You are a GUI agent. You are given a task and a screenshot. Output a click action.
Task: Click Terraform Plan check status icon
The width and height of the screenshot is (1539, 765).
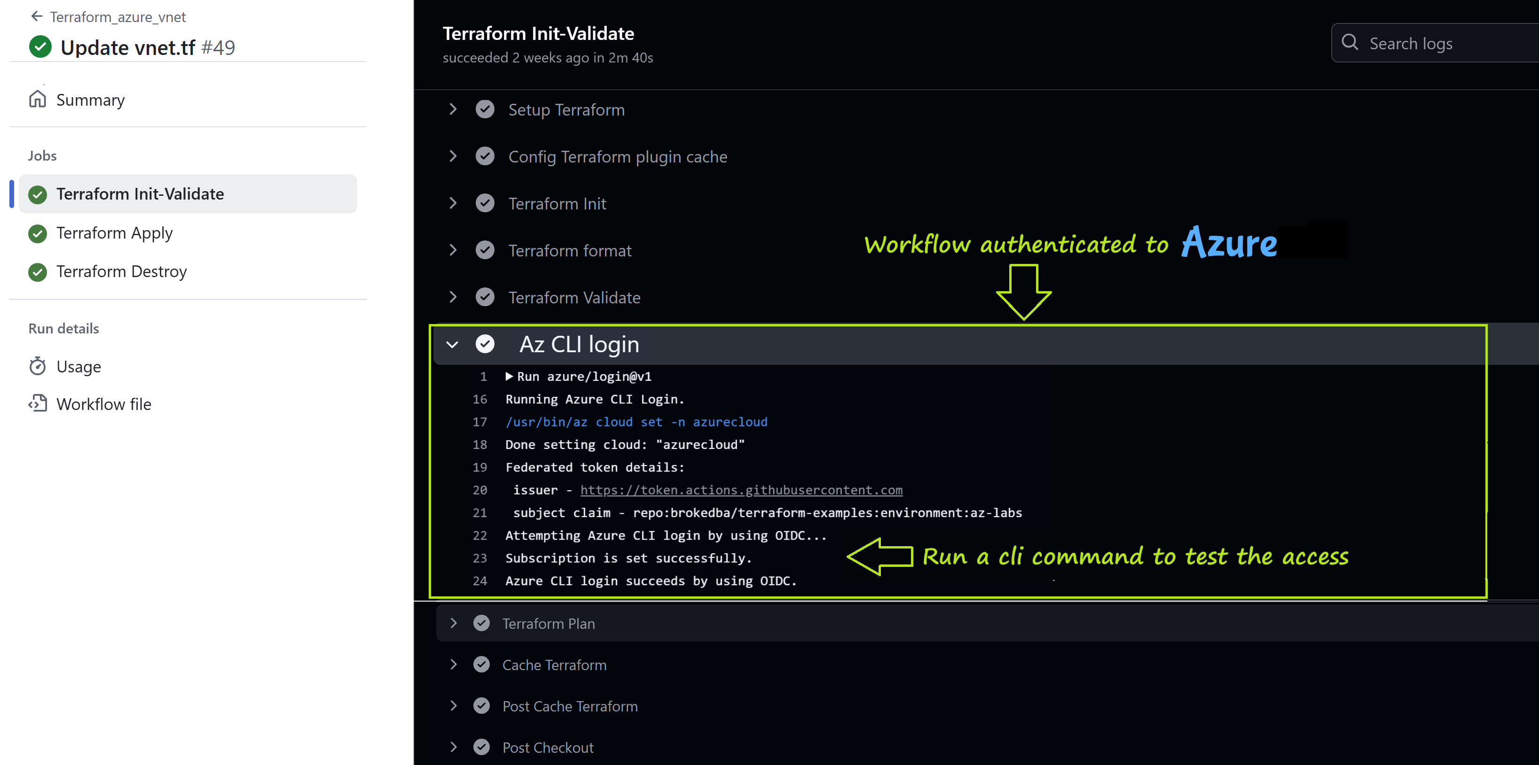click(x=481, y=623)
